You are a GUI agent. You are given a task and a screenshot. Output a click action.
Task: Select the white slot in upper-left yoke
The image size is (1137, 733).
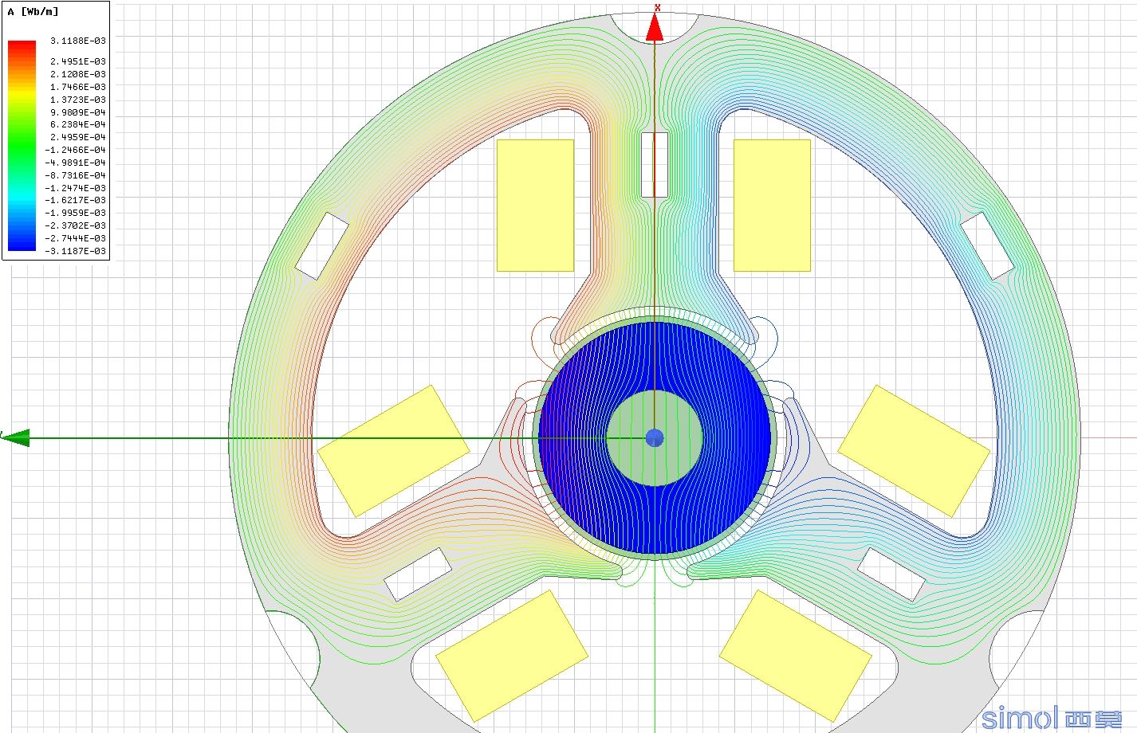[x=322, y=246]
